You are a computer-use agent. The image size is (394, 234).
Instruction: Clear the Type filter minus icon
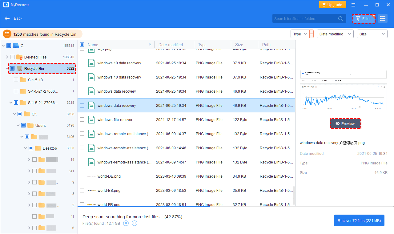click(312, 34)
